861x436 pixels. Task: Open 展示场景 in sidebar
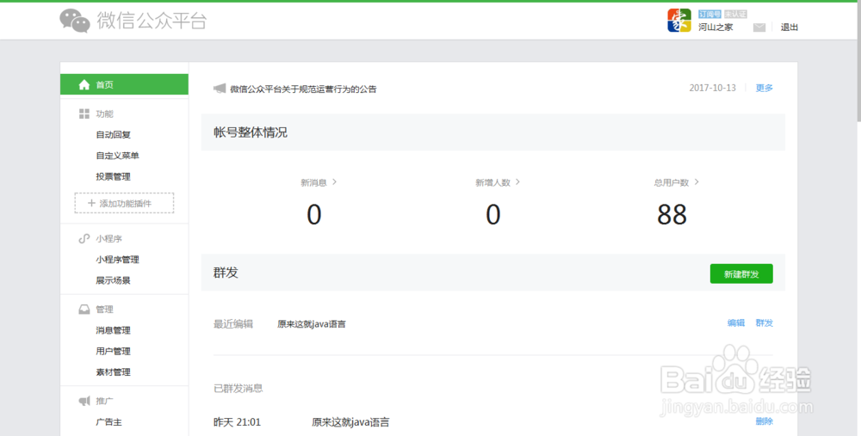pos(113,280)
